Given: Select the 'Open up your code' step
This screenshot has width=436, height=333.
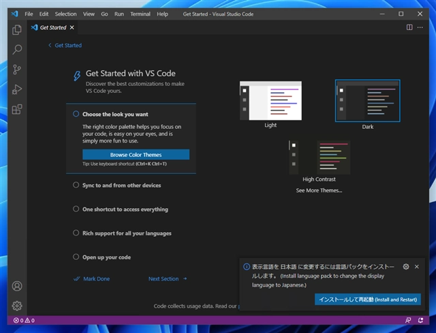Looking at the screenshot, I should pyautogui.click(x=106, y=257).
